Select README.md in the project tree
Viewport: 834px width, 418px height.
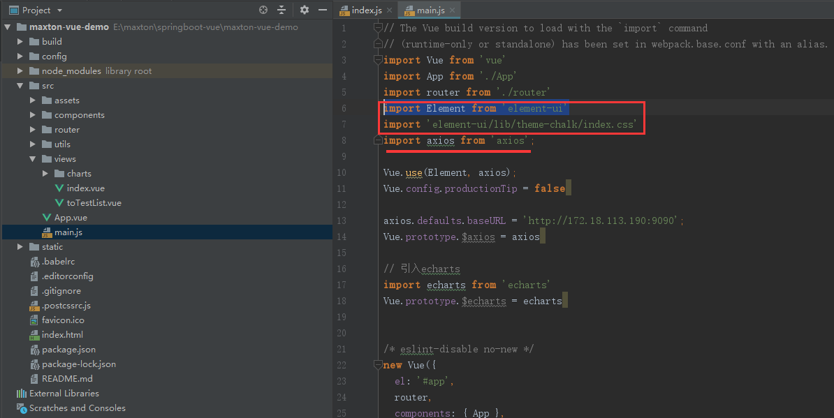pyautogui.click(x=67, y=379)
